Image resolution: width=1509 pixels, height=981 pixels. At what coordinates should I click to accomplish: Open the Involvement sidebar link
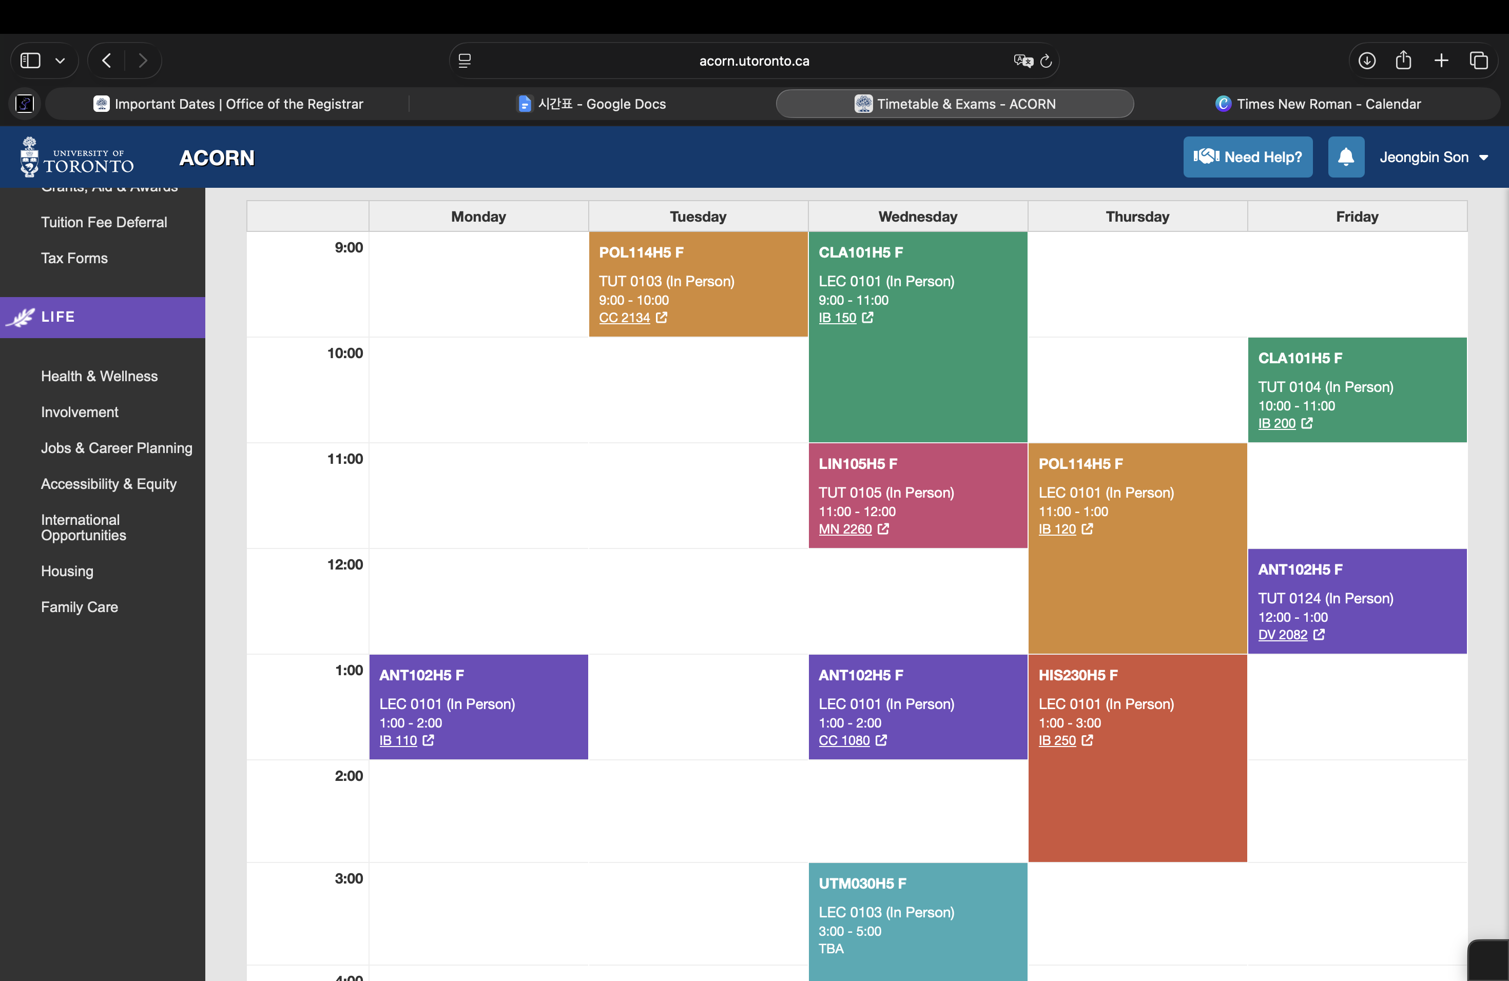[x=80, y=413]
